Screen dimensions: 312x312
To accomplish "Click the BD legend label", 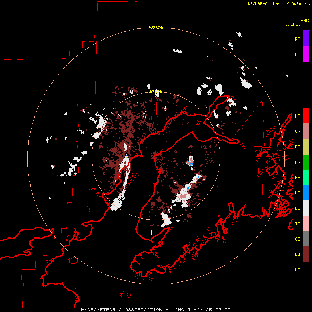I will click(297, 147).
